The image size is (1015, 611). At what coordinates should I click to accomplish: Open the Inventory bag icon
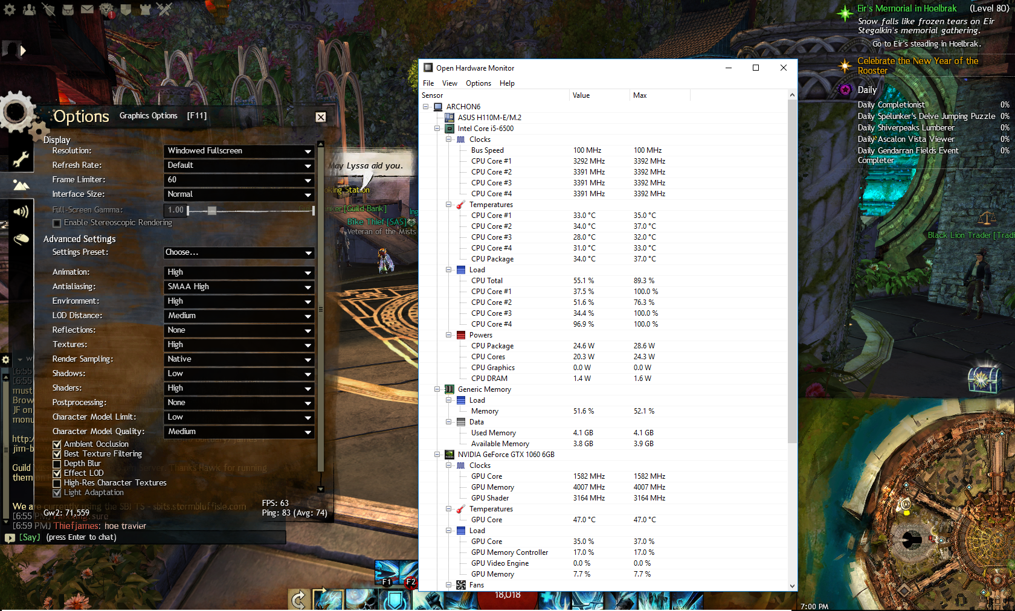tap(68, 9)
